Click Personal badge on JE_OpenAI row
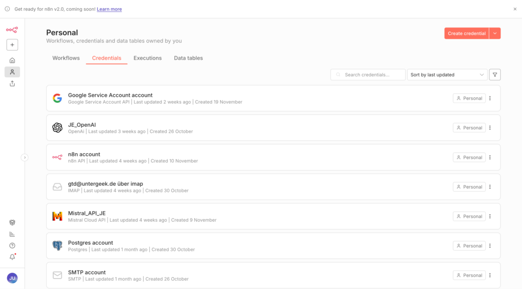The width and height of the screenshot is (522, 289). (469, 128)
